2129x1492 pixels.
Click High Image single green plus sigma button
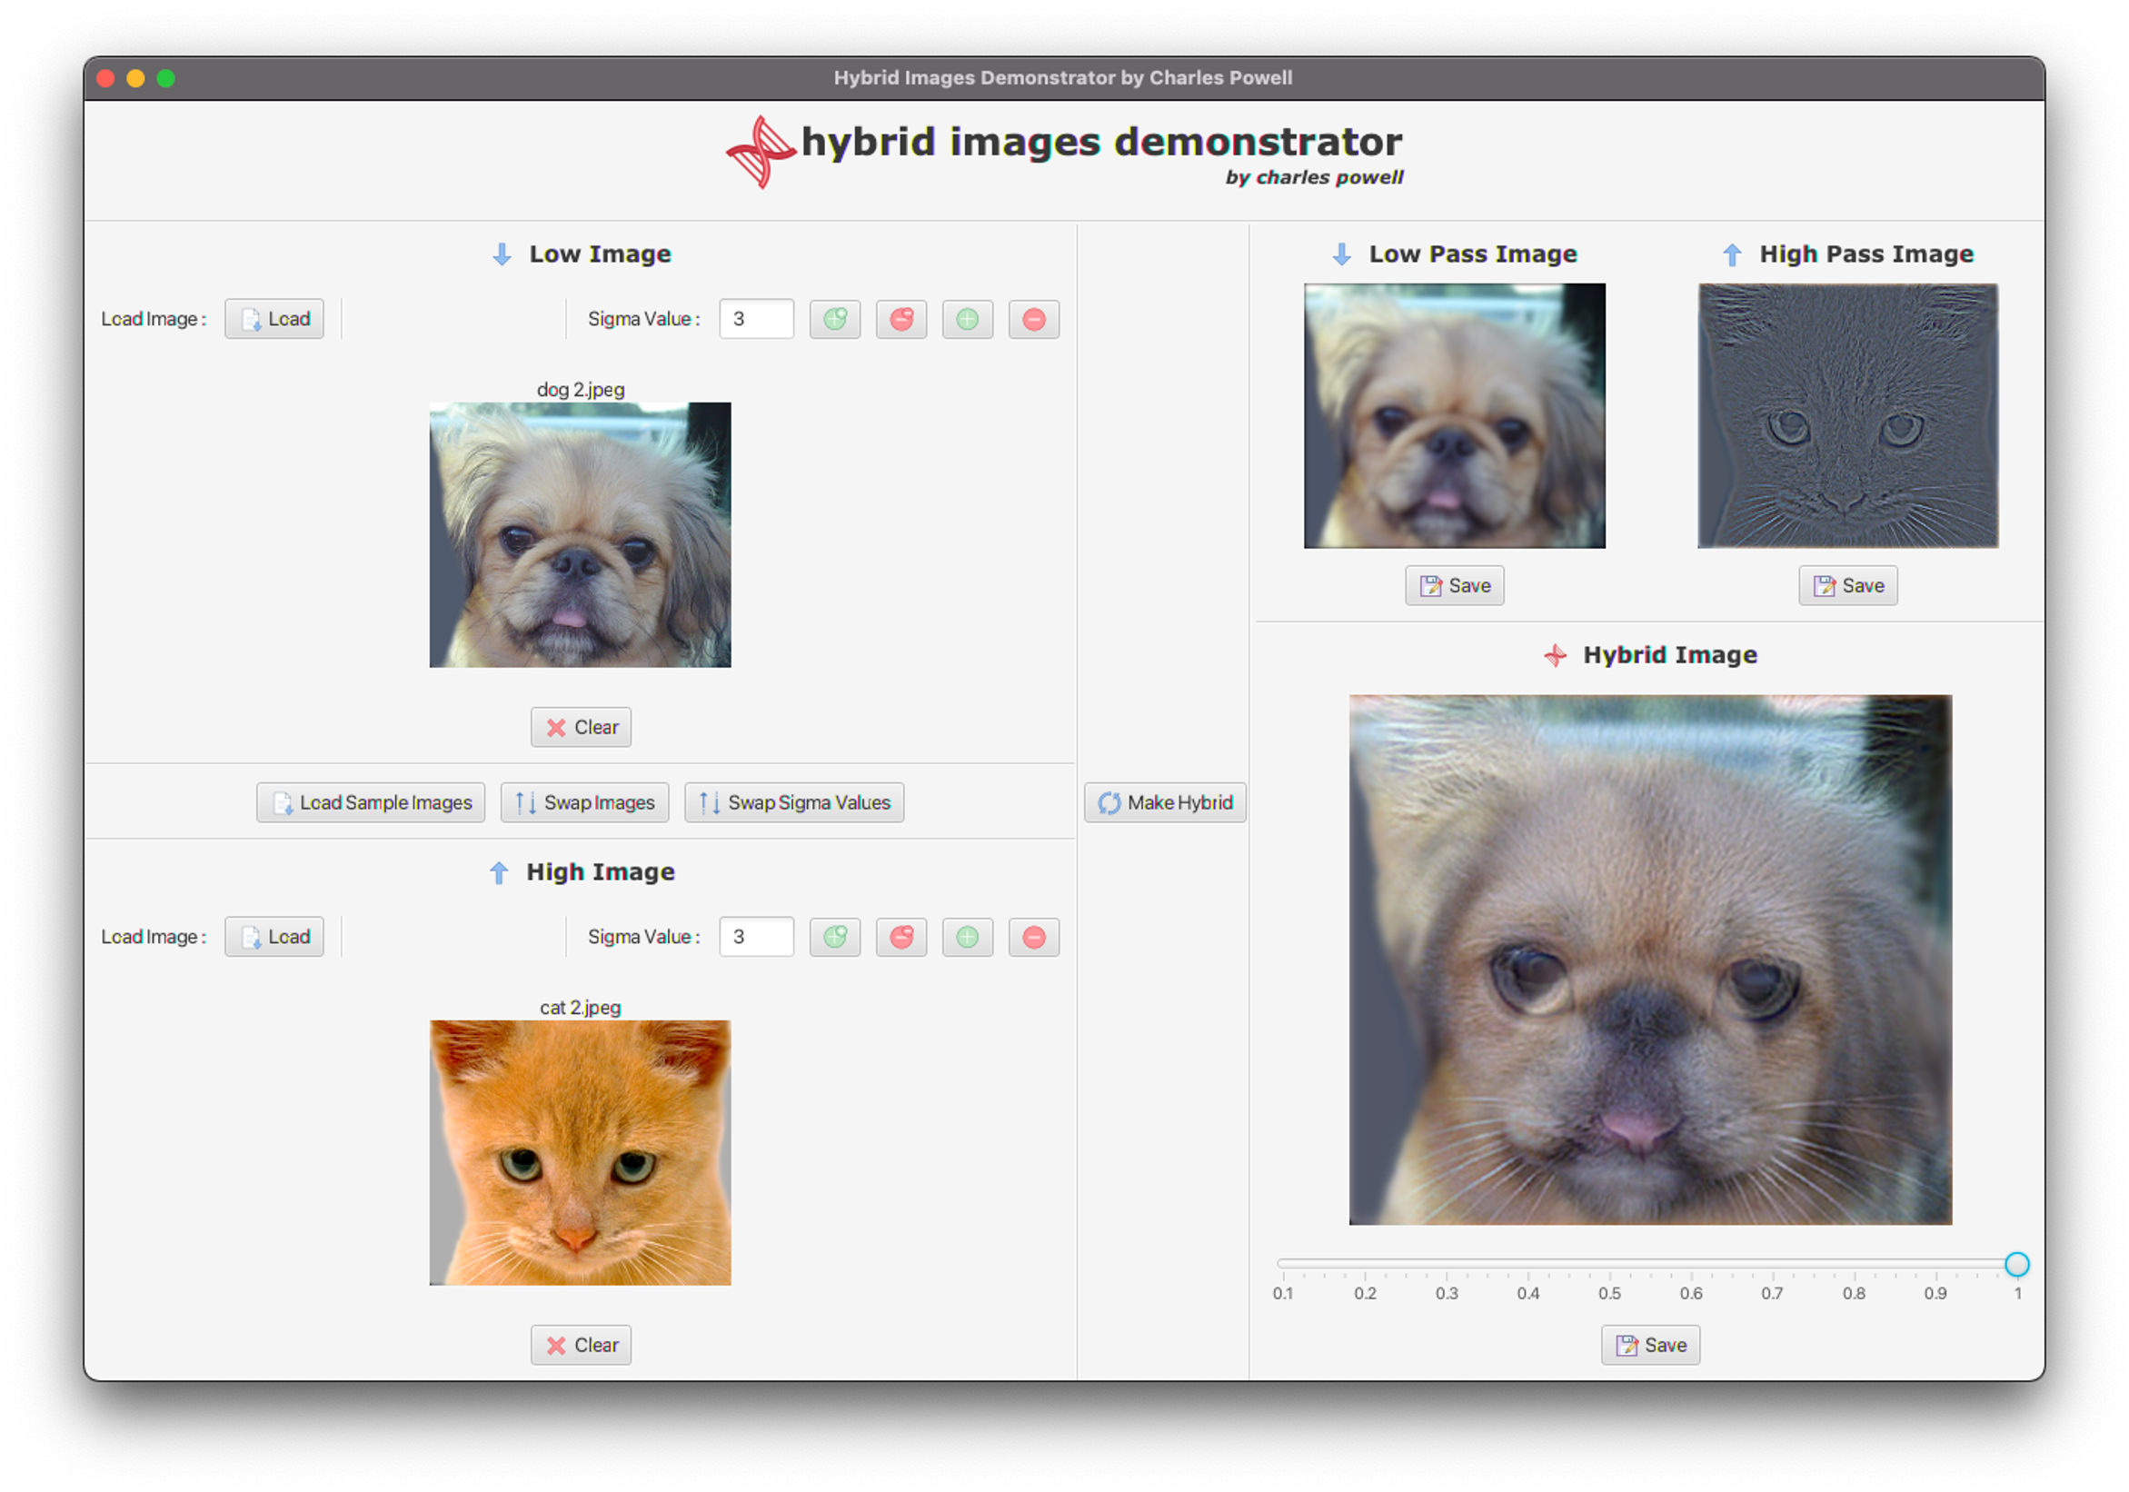(x=967, y=937)
